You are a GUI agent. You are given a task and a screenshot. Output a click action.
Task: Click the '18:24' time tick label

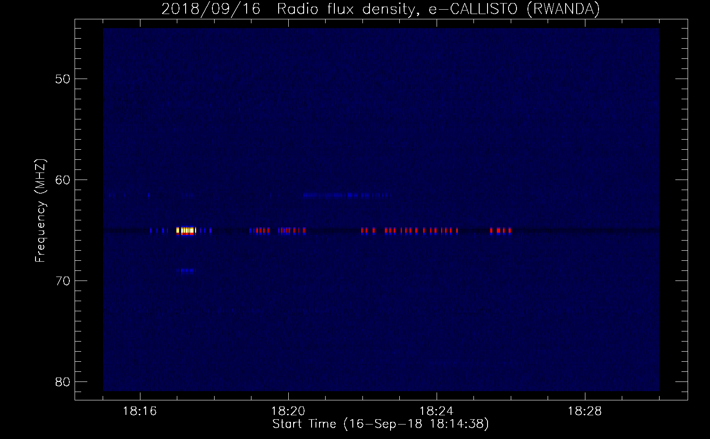point(436,411)
